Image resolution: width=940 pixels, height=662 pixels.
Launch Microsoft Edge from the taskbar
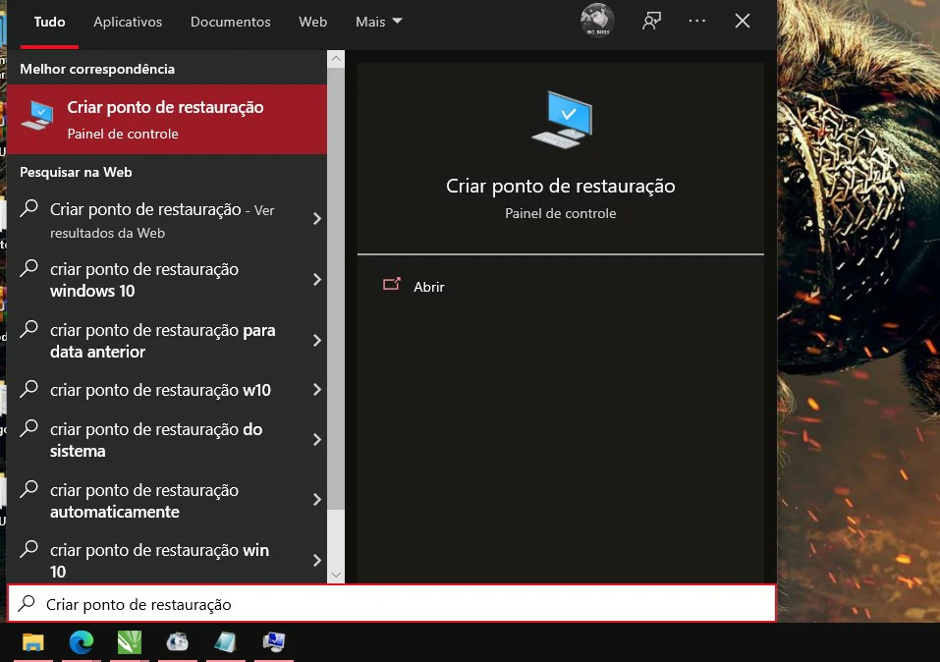(x=81, y=642)
